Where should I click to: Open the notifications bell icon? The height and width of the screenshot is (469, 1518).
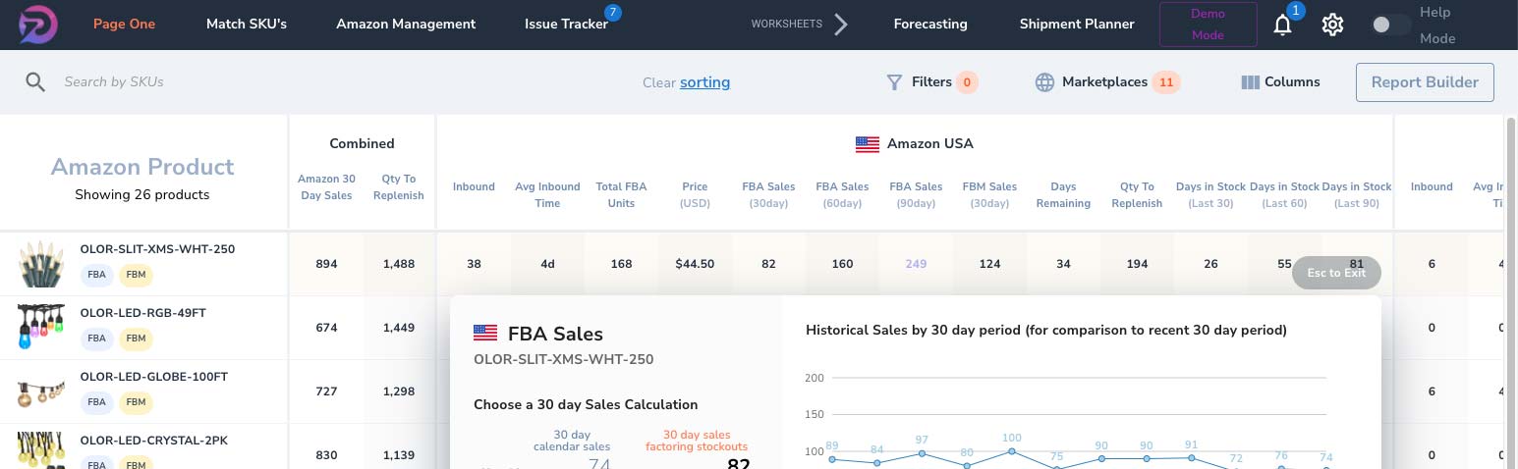(1282, 25)
